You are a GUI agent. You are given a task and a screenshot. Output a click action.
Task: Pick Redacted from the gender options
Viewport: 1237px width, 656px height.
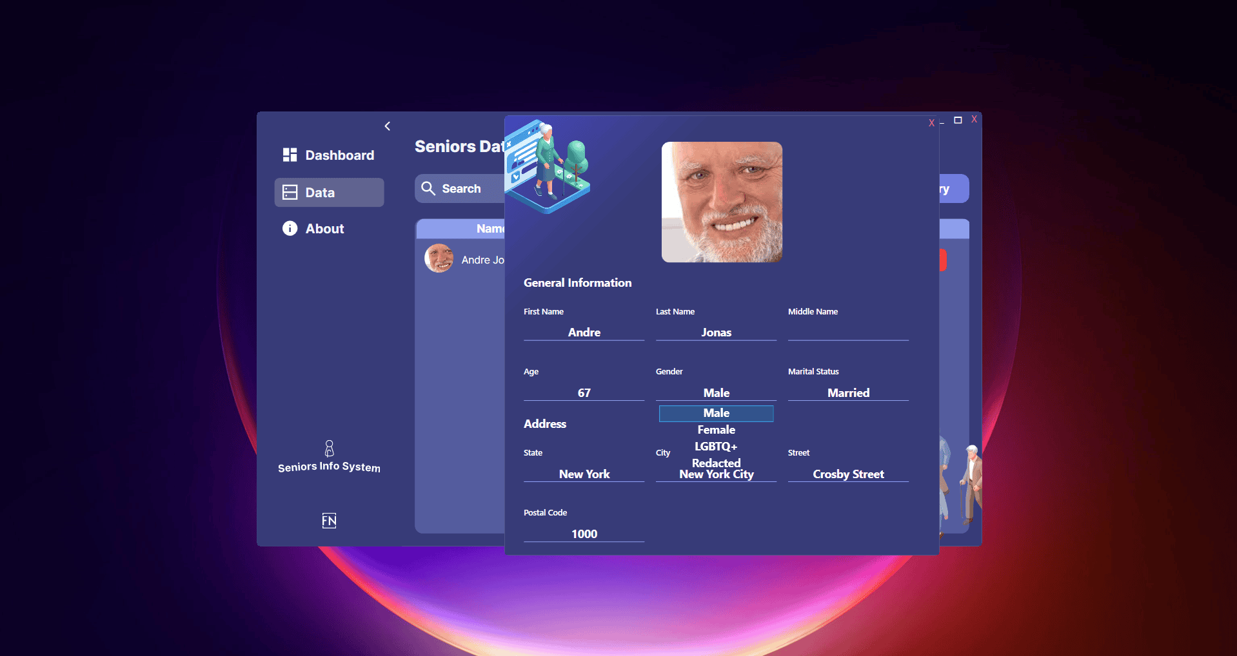[x=716, y=463]
